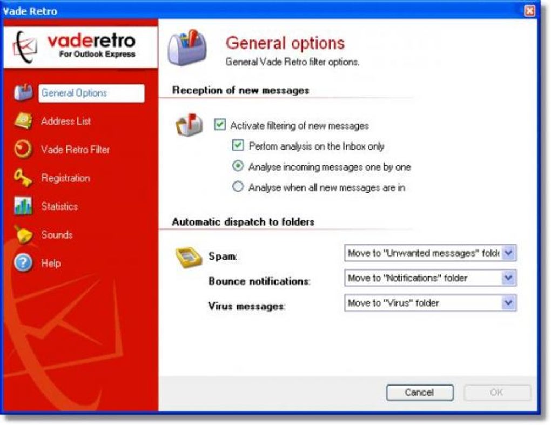Click the greyed-out OK button

(497, 393)
